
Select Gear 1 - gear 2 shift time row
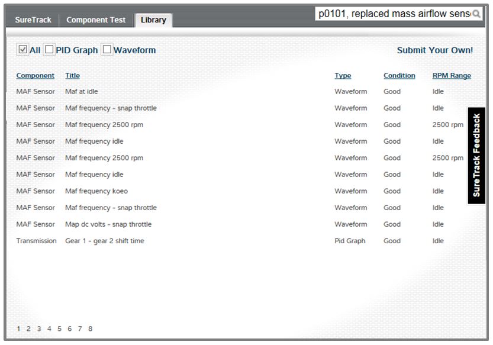[x=104, y=241]
